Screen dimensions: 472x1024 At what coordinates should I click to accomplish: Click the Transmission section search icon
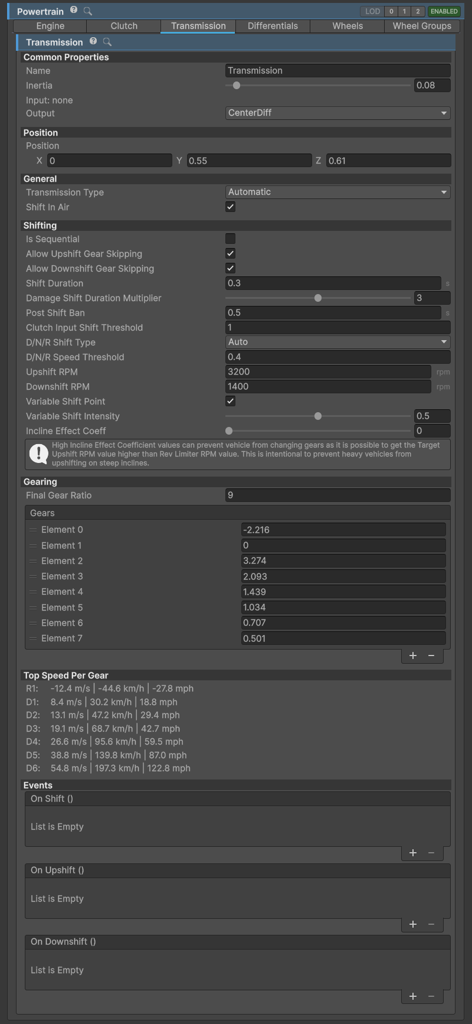[107, 42]
